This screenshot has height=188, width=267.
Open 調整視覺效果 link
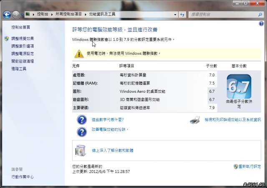click(x=23, y=38)
